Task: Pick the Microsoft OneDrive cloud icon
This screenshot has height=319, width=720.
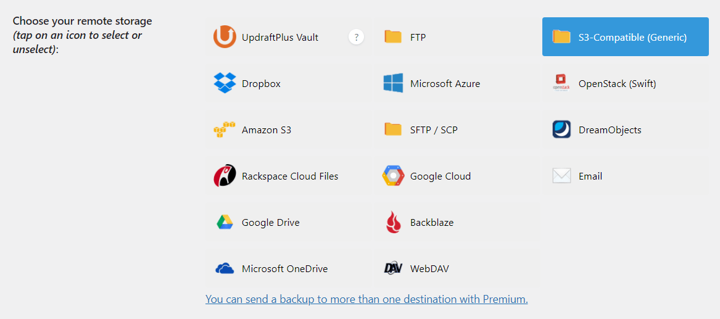Action: [225, 268]
